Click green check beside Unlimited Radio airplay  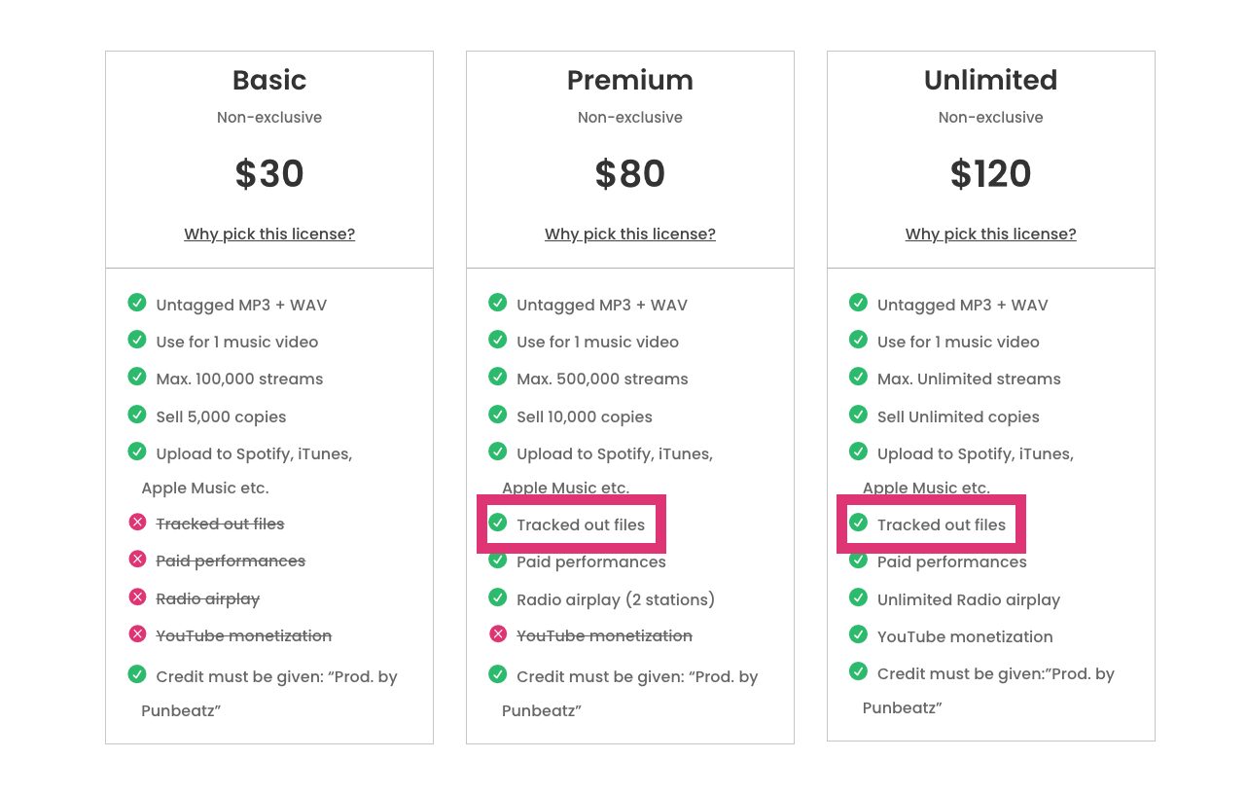point(858,598)
